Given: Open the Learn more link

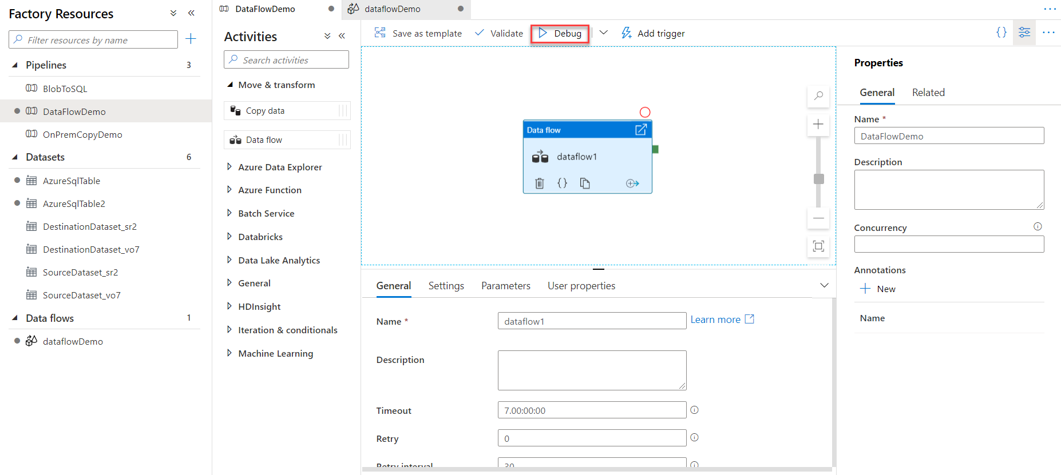Looking at the screenshot, I should (x=722, y=320).
